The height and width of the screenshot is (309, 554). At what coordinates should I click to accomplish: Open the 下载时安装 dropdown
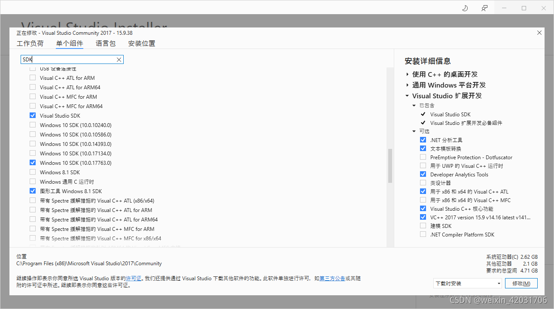(467, 283)
